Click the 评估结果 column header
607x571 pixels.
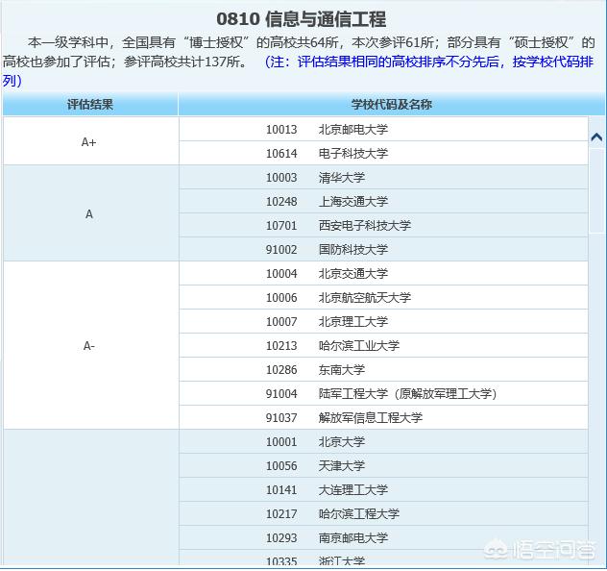pyautogui.click(x=90, y=104)
